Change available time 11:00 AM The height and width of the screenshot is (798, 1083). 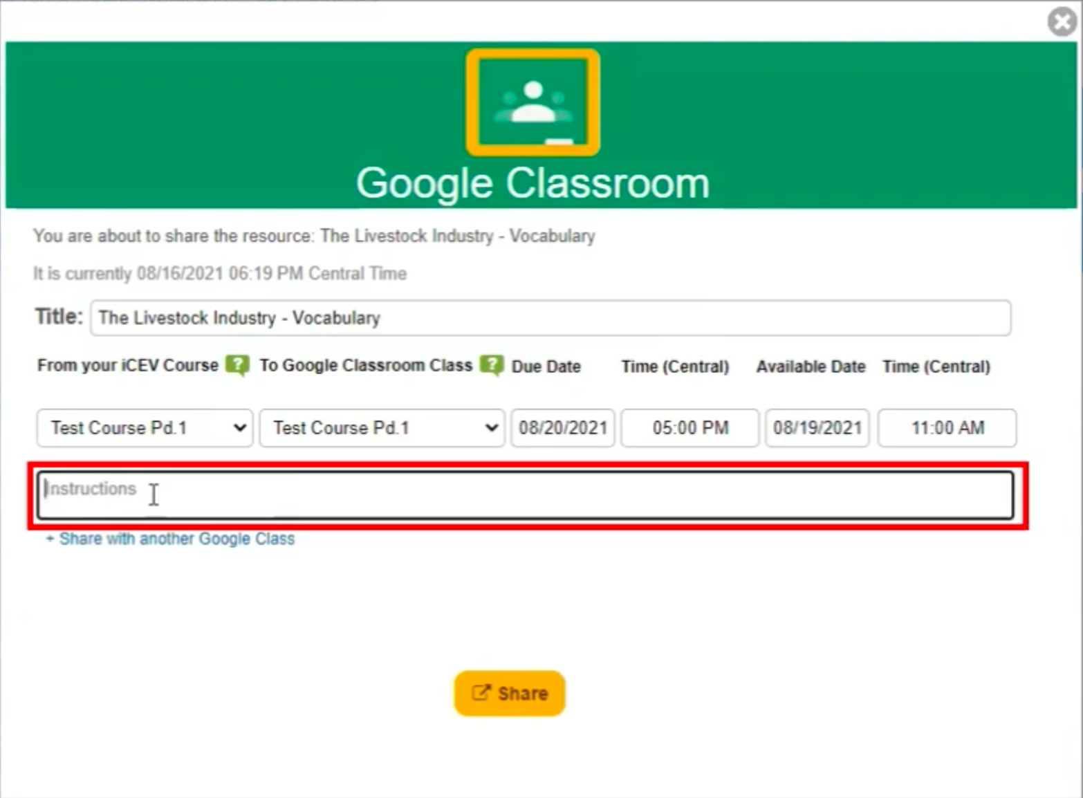pos(947,428)
